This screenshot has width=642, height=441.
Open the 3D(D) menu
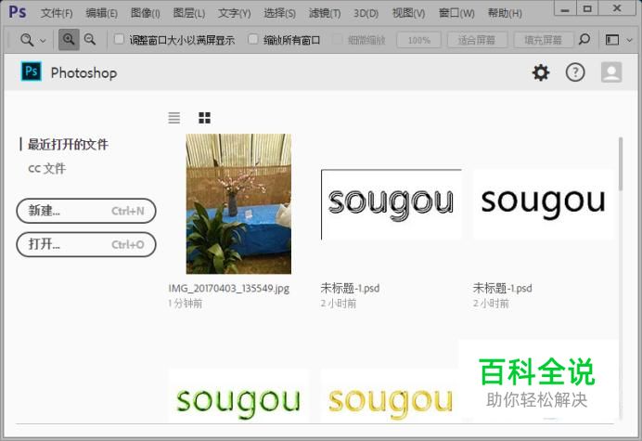click(x=366, y=13)
